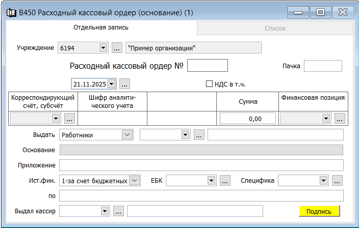Open the ЕБК lookup ellipsis button
Screen dimensions: 359x228
[x=225, y=181]
